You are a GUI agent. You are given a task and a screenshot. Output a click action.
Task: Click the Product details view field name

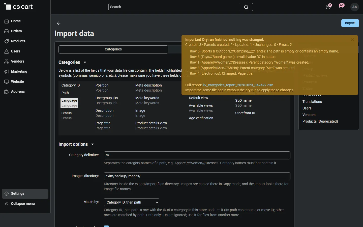[151, 123]
